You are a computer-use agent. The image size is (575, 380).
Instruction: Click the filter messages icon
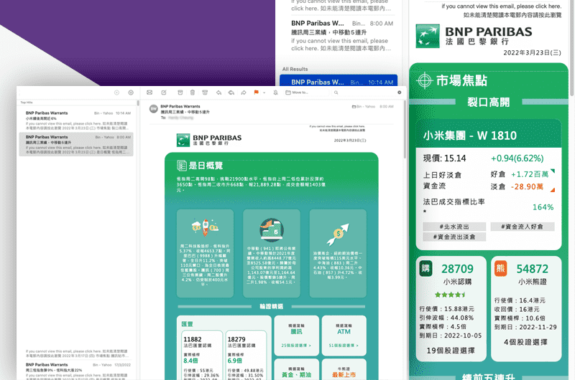(131, 92)
